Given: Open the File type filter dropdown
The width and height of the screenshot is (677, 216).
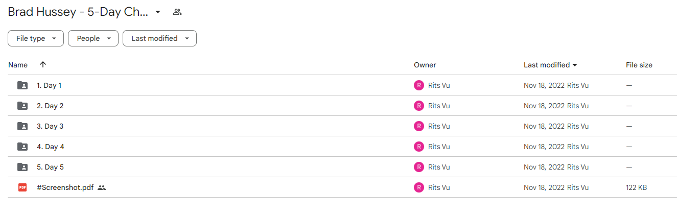Looking at the screenshot, I should [36, 38].
